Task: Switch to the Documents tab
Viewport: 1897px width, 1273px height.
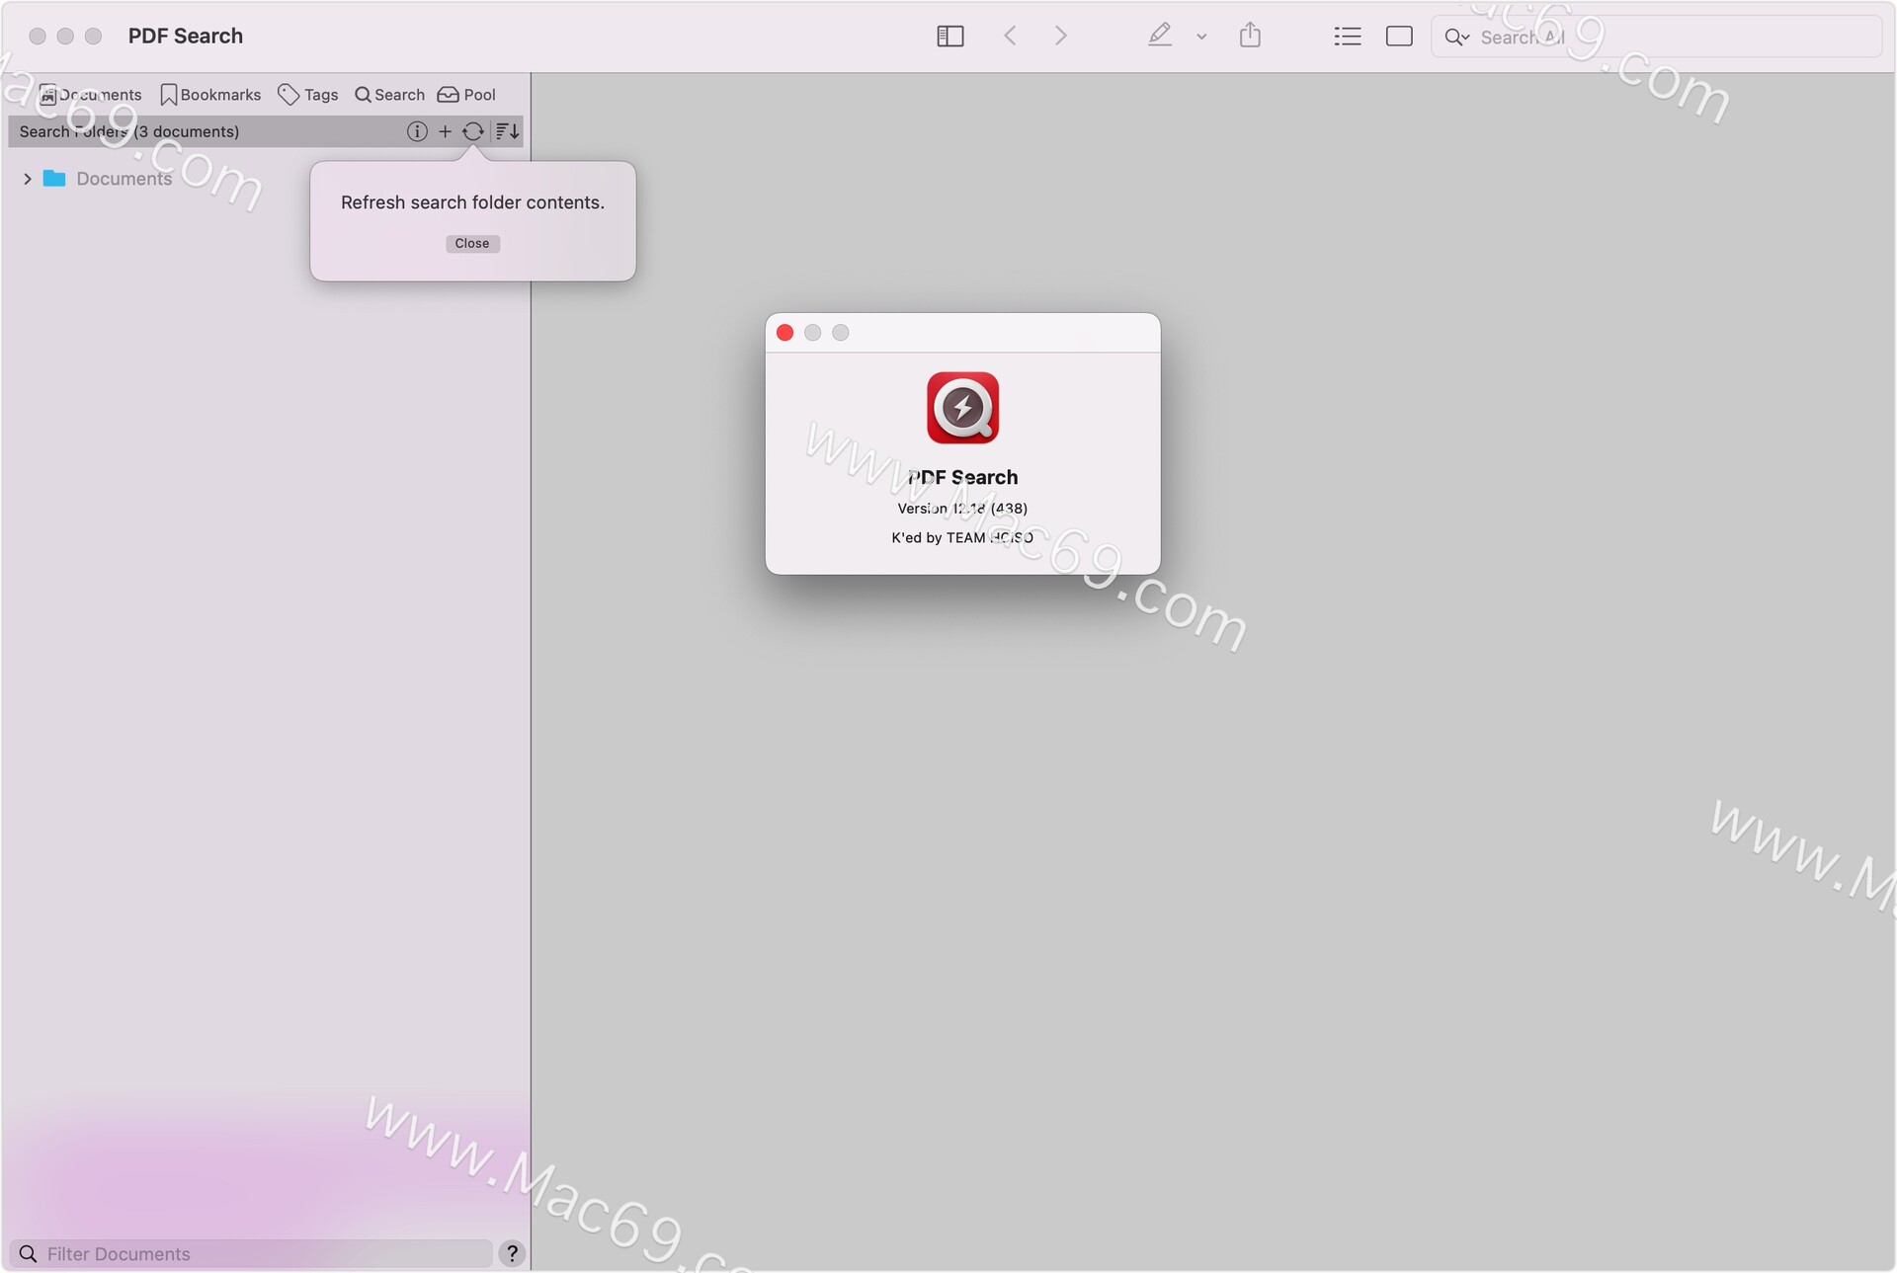Action: tap(90, 95)
